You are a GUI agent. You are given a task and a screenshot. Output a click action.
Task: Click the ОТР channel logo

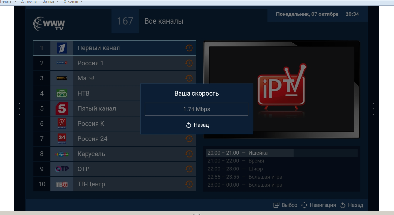(x=62, y=169)
